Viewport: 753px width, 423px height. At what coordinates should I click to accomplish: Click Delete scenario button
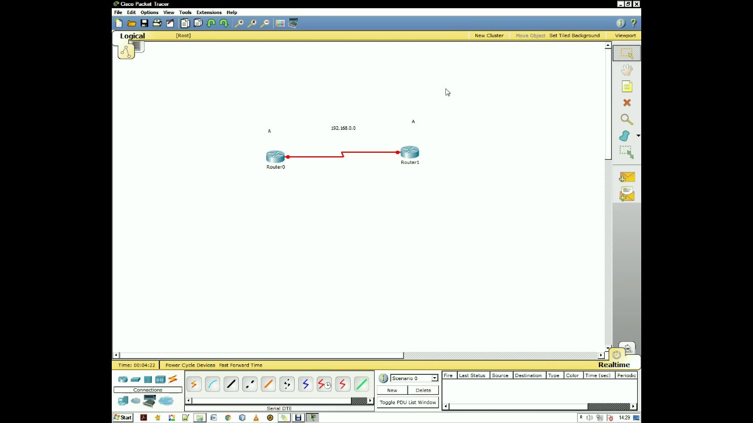pyautogui.click(x=423, y=390)
